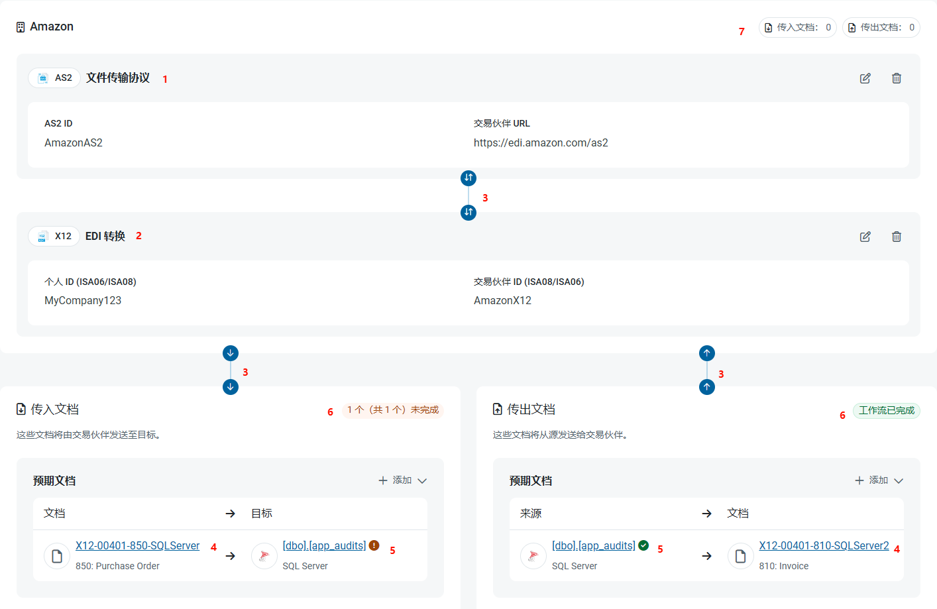Delete the AS2 file transfer protocol section
The height and width of the screenshot is (609, 937).
click(896, 78)
